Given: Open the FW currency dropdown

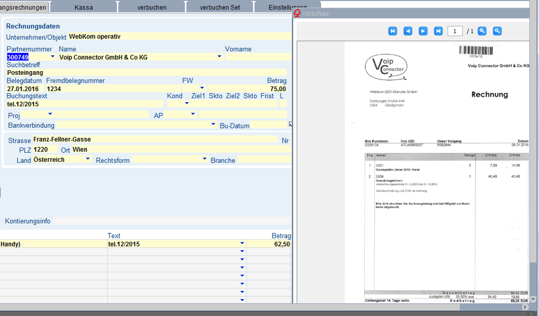Looking at the screenshot, I should click(202, 88).
